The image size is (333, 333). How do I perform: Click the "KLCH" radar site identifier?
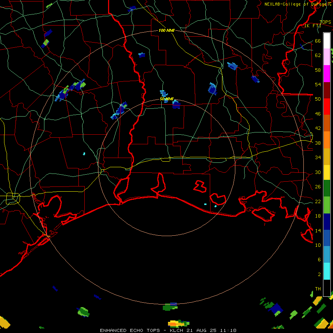pyautogui.click(x=177, y=330)
